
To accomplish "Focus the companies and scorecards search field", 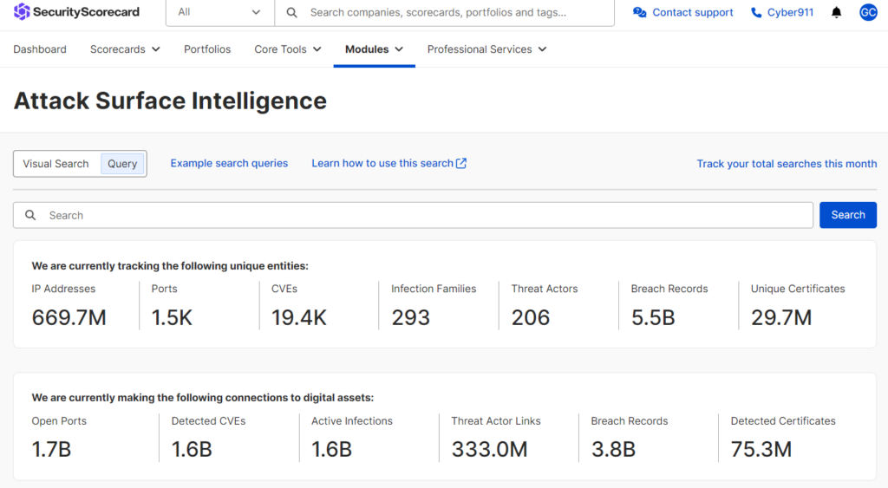I will [x=445, y=12].
